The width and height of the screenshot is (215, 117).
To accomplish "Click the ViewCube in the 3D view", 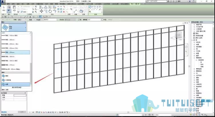I will (178, 35).
